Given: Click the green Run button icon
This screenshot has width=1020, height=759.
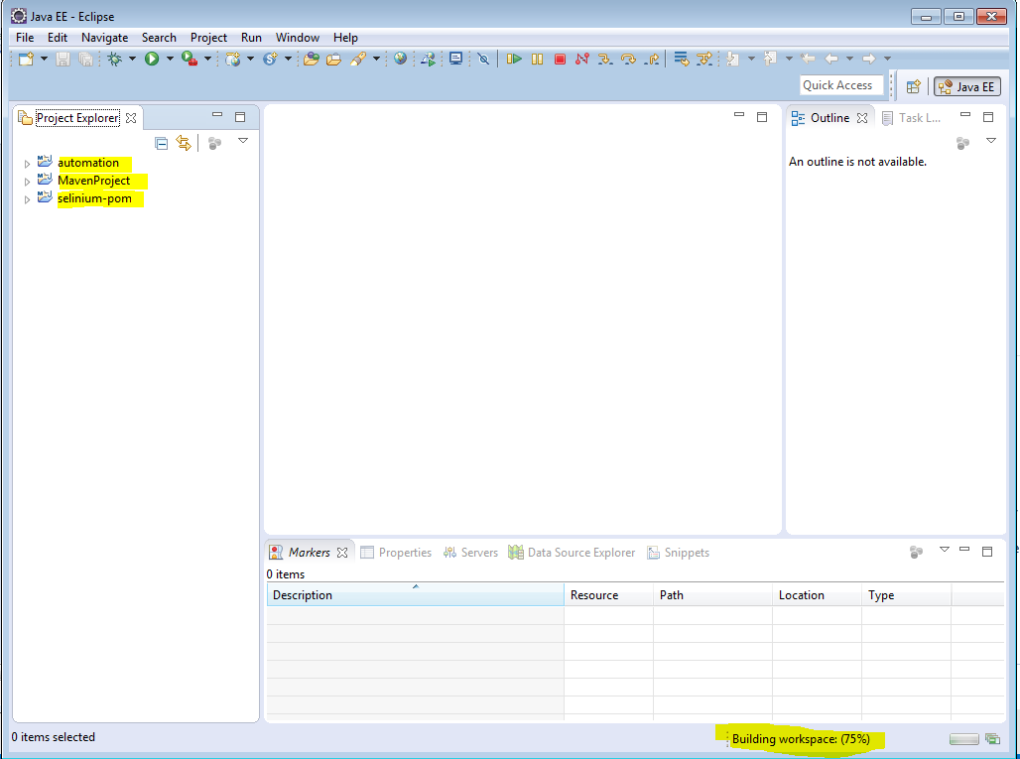Looking at the screenshot, I should pyautogui.click(x=152, y=60).
